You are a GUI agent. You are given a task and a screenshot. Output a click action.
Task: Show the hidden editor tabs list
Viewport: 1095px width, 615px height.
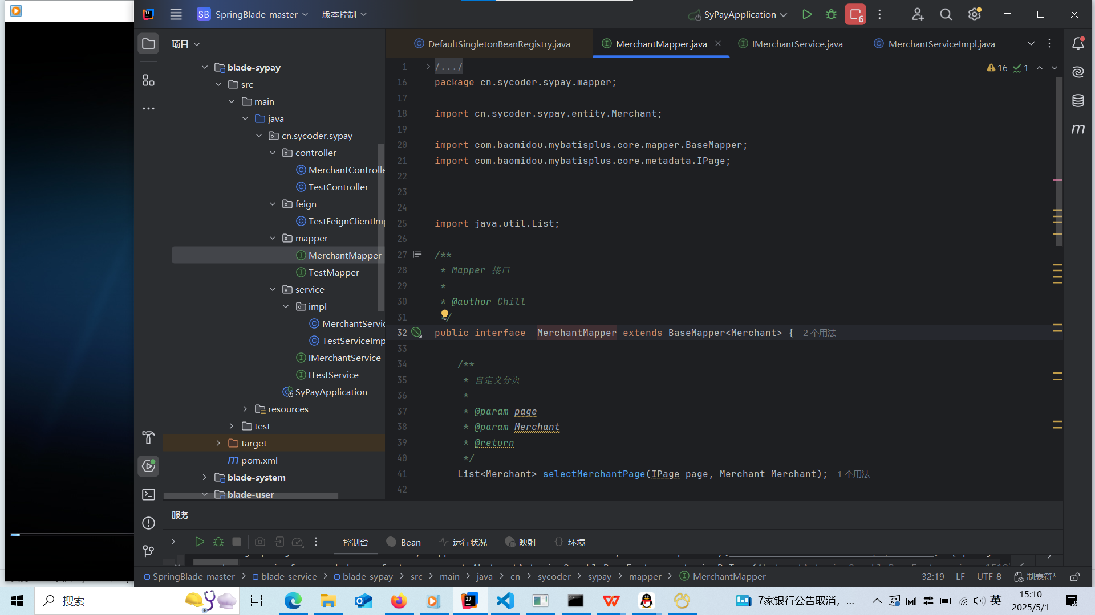1031,44
